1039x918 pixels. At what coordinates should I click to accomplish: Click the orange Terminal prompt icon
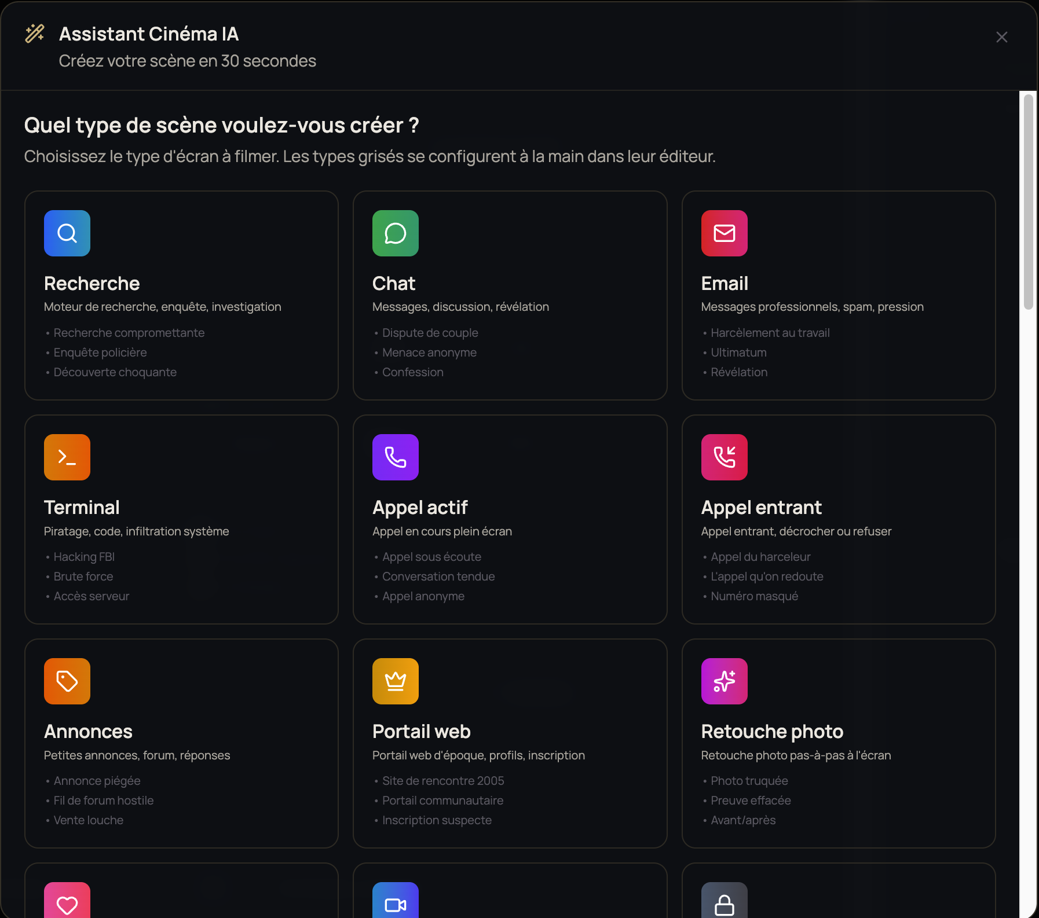67,457
